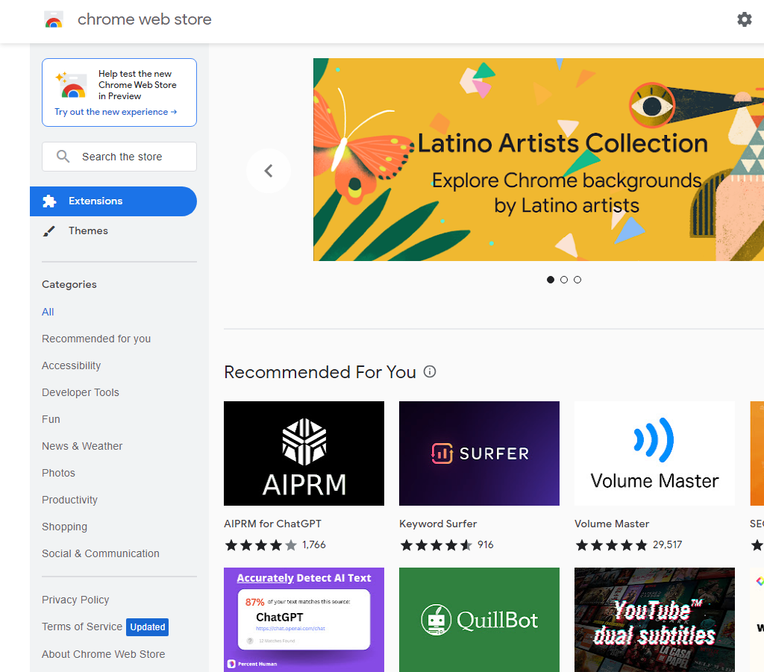Open the Privacy Policy link
This screenshot has height=672, width=764.
[75, 600]
